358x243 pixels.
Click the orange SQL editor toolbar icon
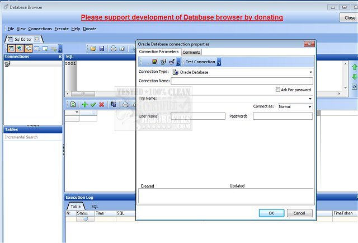[11, 48]
